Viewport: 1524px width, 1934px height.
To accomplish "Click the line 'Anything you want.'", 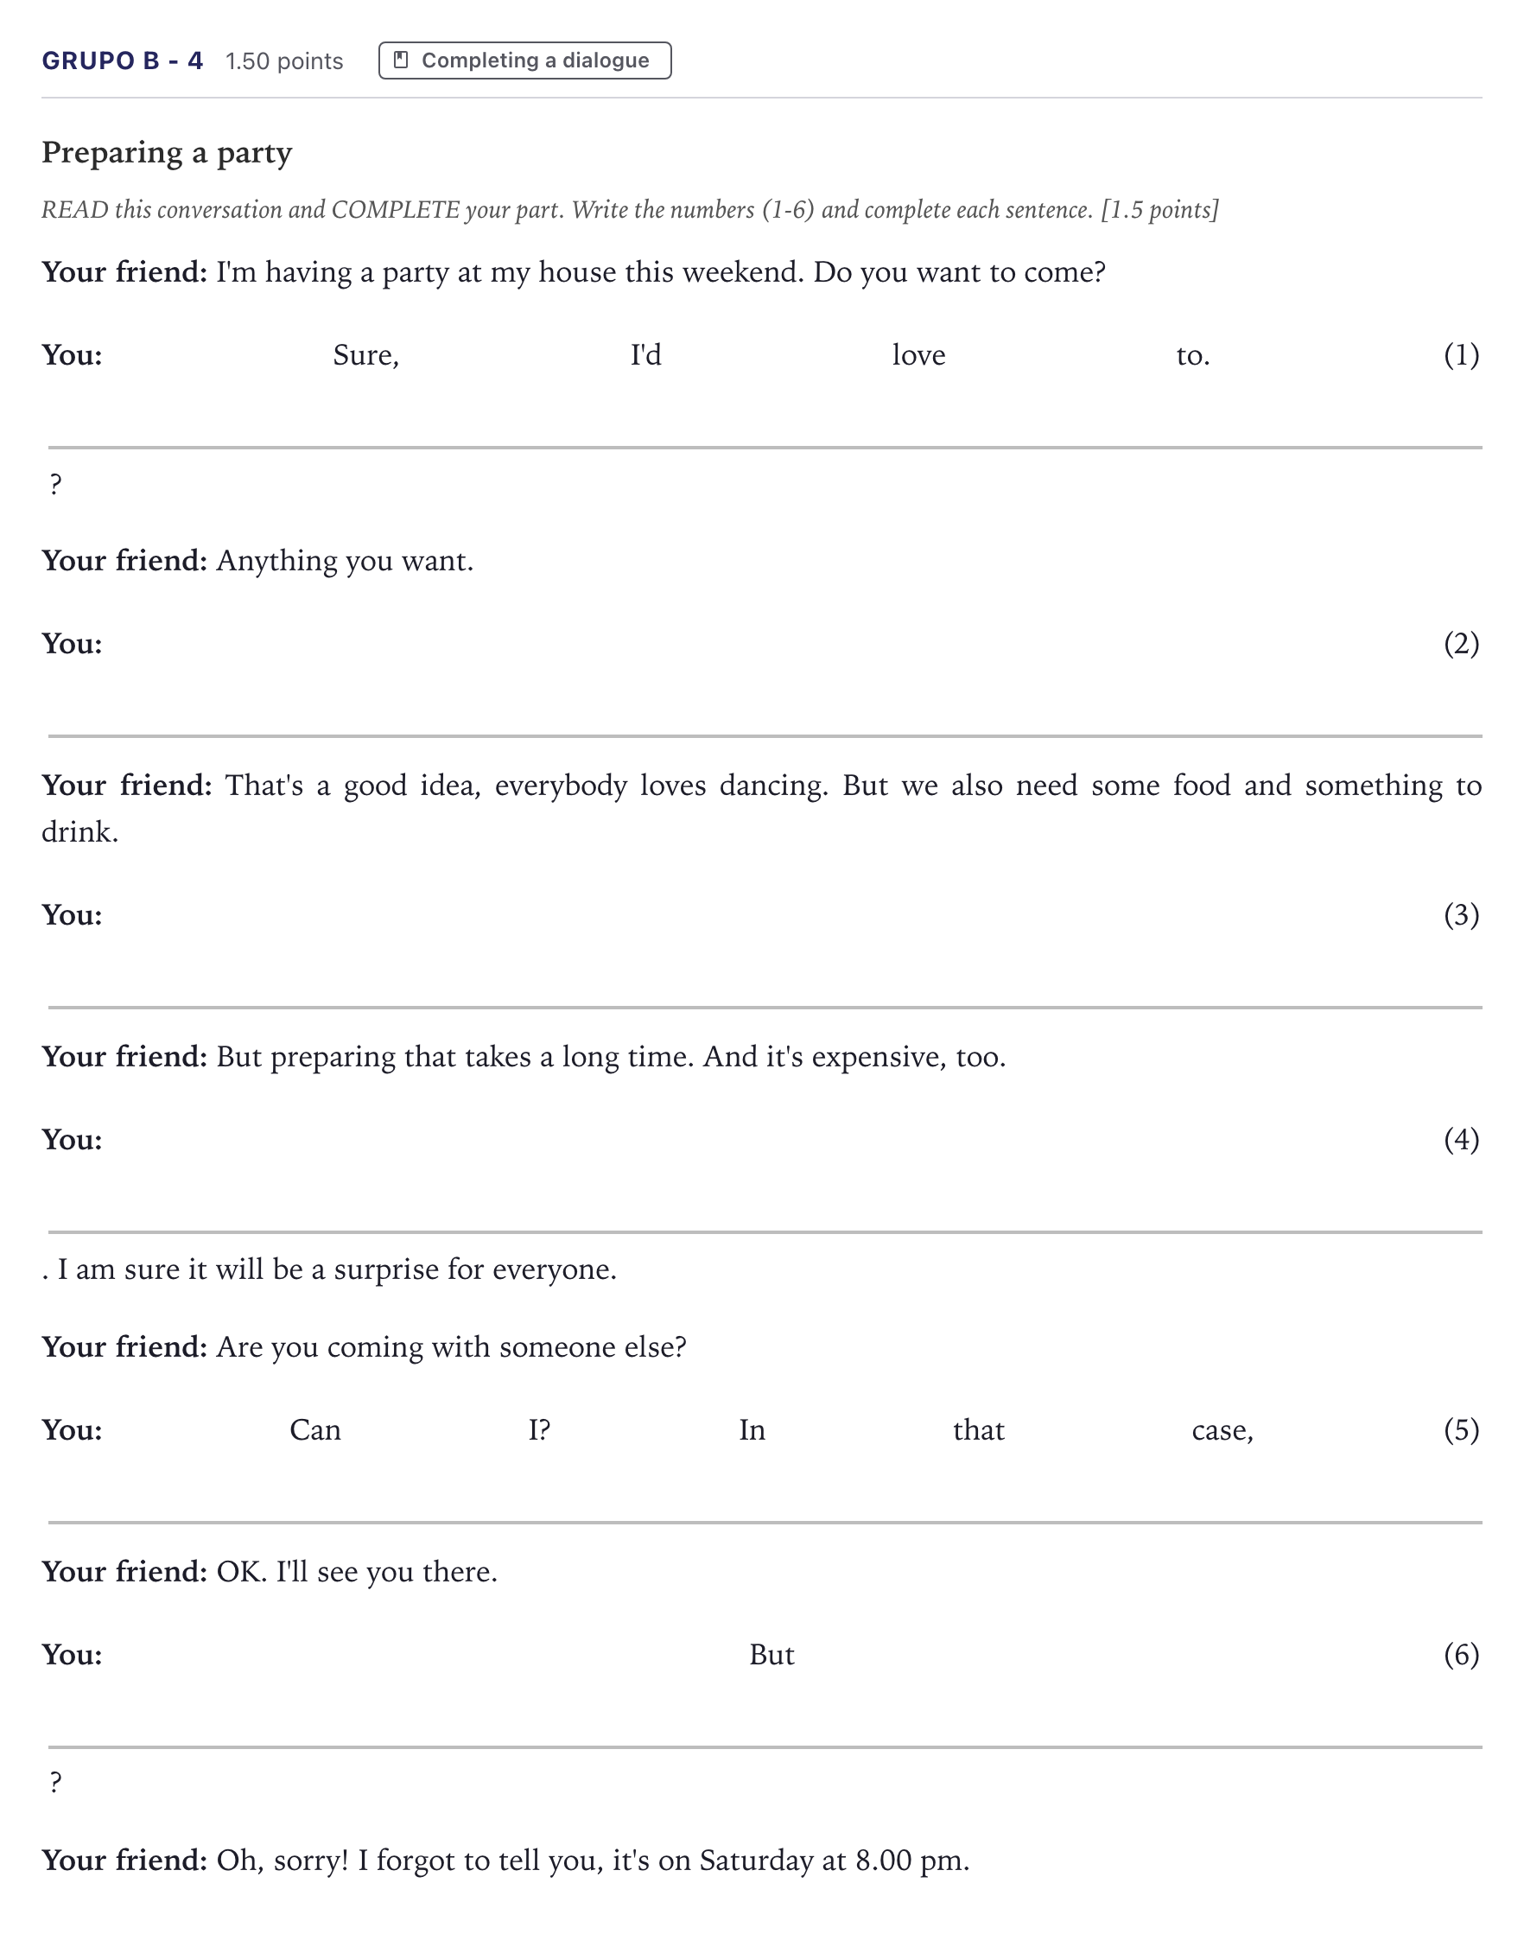I will (x=346, y=562).
